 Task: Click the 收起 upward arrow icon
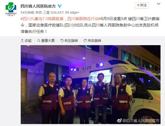click(x=22, y=40)
